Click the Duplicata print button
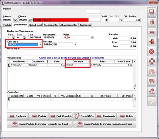The height and width of the screenshot is (139, 159). coord(17,116)
